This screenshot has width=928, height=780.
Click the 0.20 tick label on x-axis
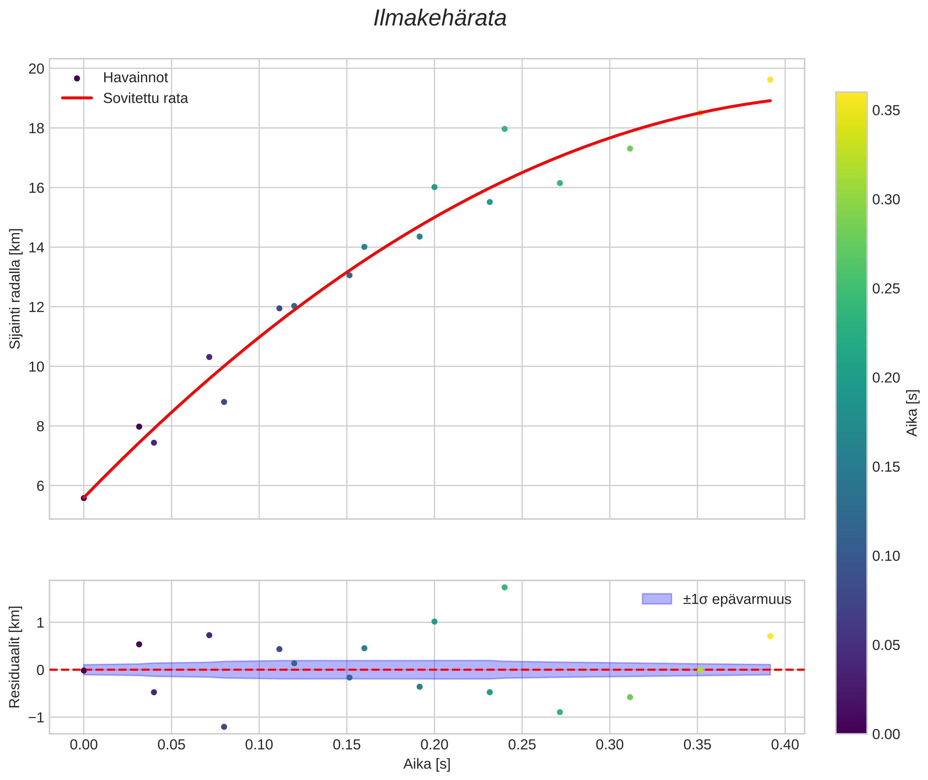coord(434,745)
